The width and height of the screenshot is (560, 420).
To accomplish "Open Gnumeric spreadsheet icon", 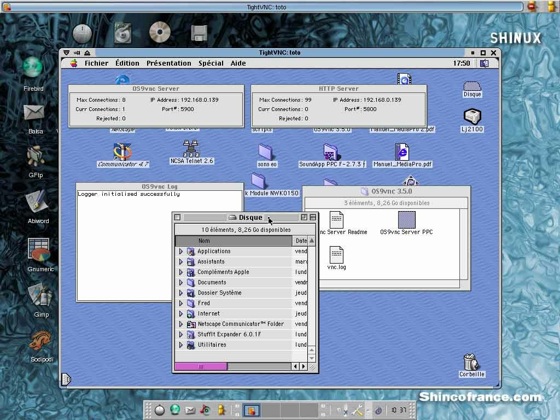I will pyautogui.click(x=39, y=250).
